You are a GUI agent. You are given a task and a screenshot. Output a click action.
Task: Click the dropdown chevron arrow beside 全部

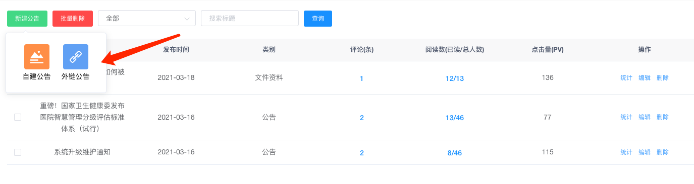(187, 19)
